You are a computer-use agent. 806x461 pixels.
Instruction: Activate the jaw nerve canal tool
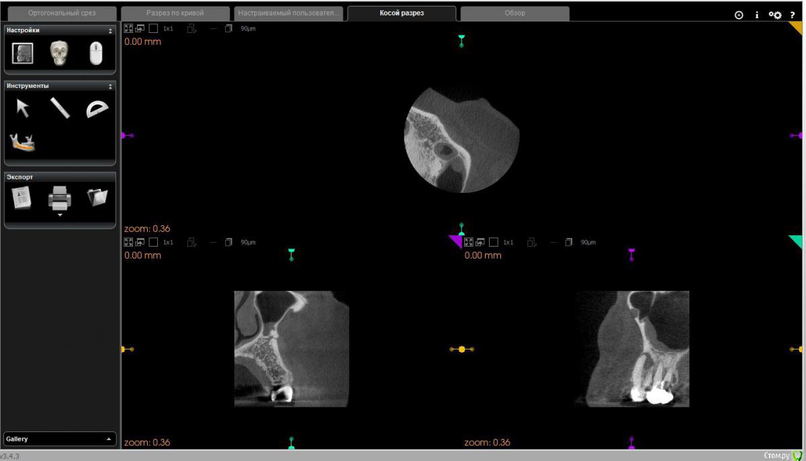pyautogui.click(x=22, y=142)
